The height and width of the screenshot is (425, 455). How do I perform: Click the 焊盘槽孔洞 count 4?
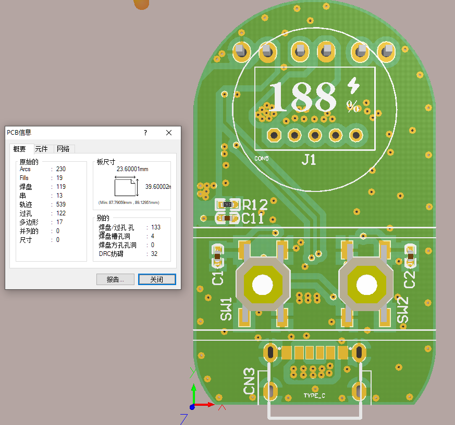(152, 236)
